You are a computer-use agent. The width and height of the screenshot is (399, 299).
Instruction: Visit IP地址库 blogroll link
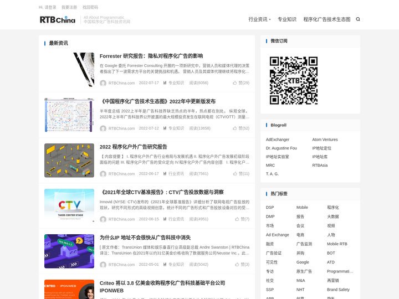point(320,157)
